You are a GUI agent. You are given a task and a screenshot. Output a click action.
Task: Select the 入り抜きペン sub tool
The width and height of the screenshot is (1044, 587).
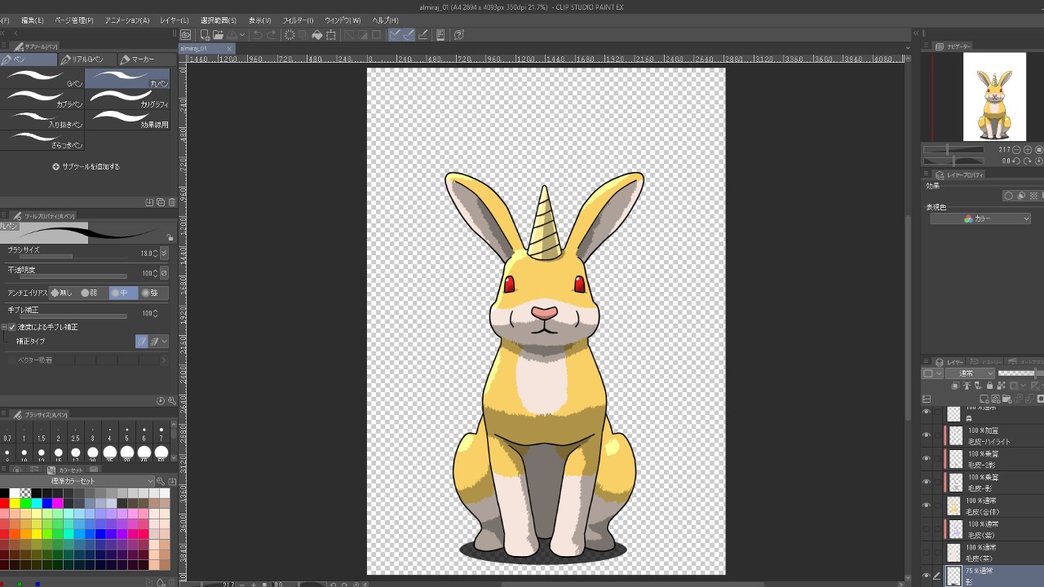pyautogui.click(x=43, y=119)
